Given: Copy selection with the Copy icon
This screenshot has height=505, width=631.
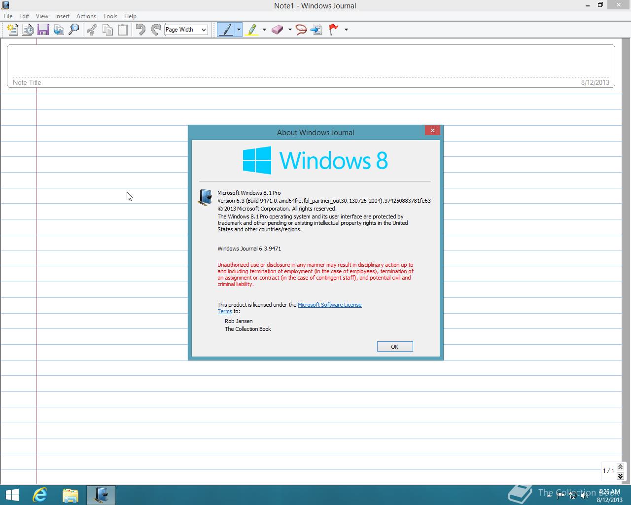Looking at the screenshot, I should [x=107, y=30].
